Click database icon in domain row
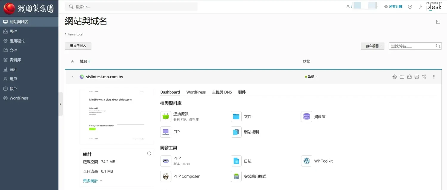Image resolution: width=447 pixels, height=190 pixels. [x=417, y=77]
